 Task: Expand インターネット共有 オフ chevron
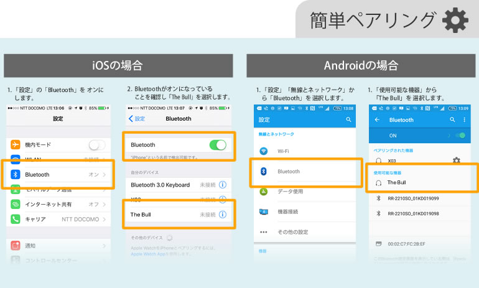(x=104, y=204)
